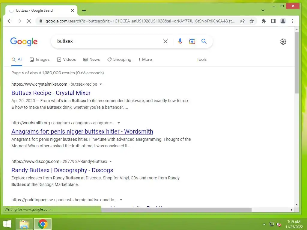Open the Windows Start menu

point(7,224)
